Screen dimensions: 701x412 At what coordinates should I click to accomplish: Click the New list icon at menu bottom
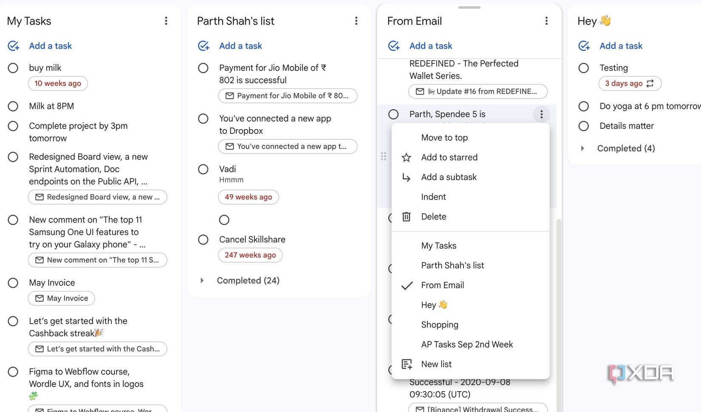tap(407, 364)
